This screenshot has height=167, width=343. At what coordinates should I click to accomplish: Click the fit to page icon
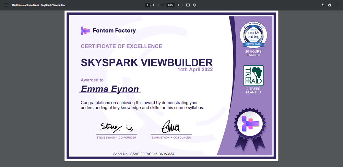point(188,5)
